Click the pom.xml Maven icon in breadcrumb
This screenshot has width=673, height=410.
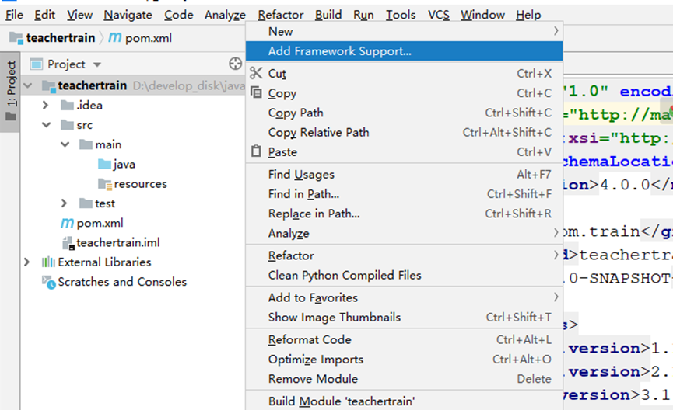click(114, 38)
